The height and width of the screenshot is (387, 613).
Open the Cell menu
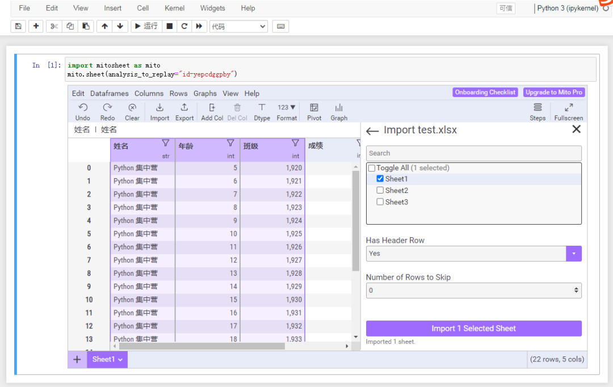(142, 8)
